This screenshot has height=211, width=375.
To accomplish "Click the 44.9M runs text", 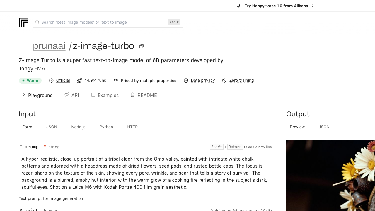I will coord(95,80).
